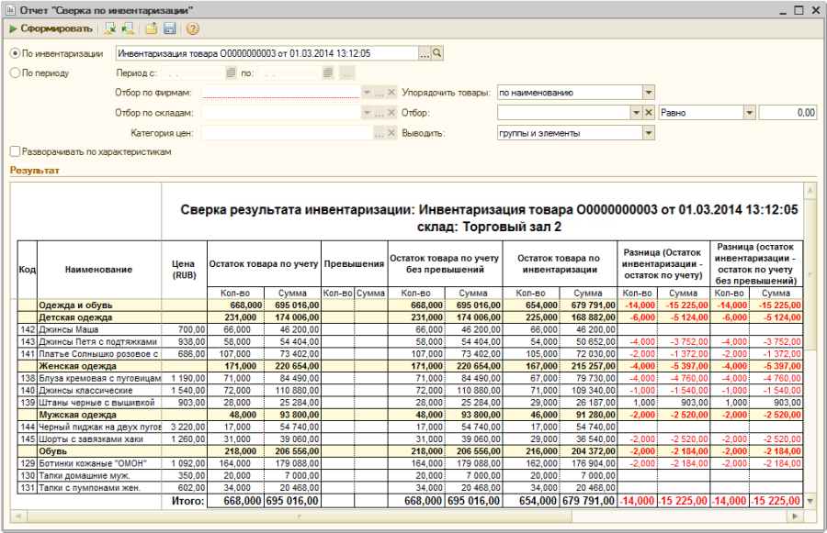The width and height of the screenshot is (827, 533).
Task: Open help with the question mark icon
Action: [x=193, y=29]
